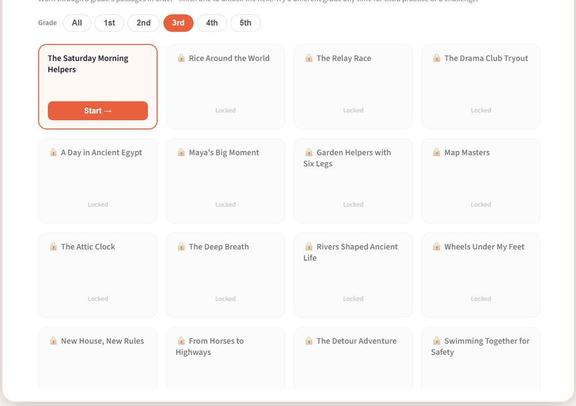Click the lock icon on New House, New Rules
576x406 pixels.
53,341
